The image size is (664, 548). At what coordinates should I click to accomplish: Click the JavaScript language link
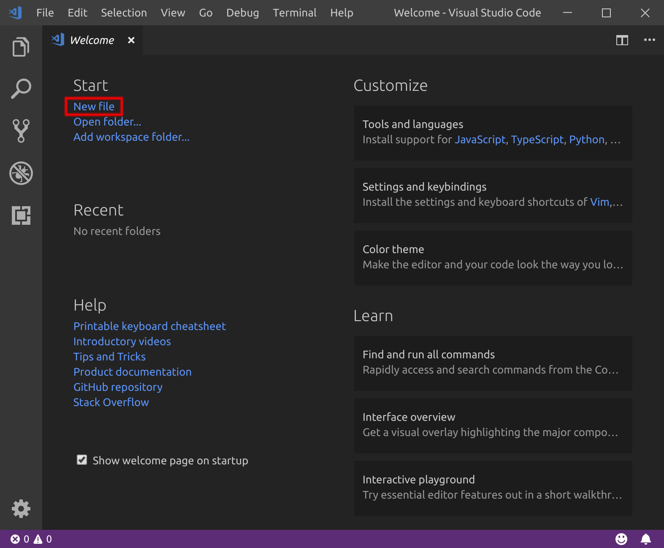480,139
